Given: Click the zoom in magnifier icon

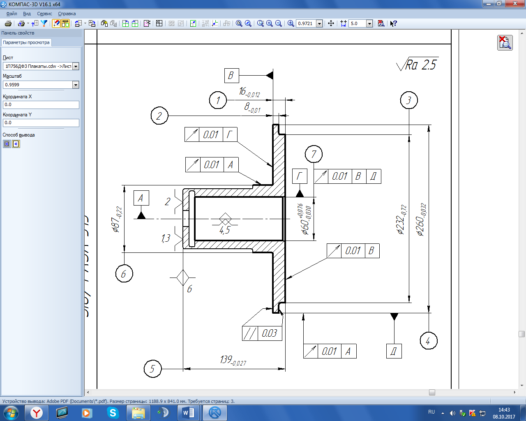Looking at the screenshot, I should [x=270, y=23].
